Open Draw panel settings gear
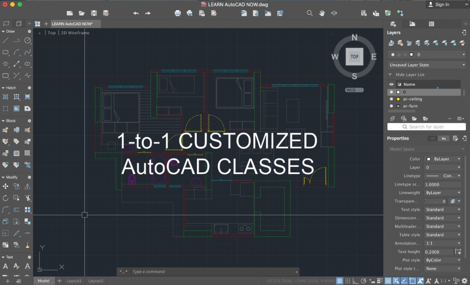Viewport: 470px width, 285px height. pos(29,31)
